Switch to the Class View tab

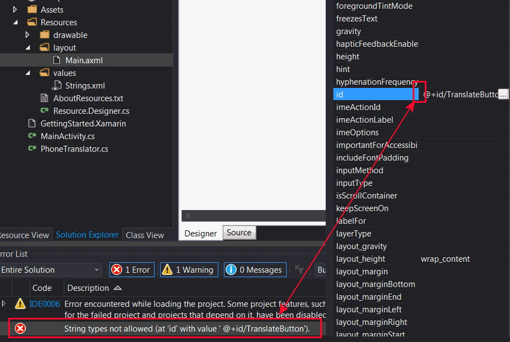pos(145,235)
